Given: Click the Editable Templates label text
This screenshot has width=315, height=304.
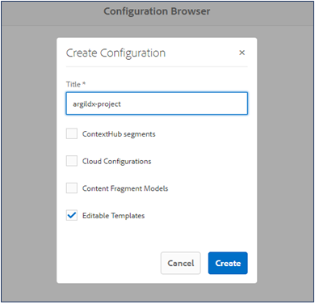Looking at the screenshot, I should [x=113, y=216].
